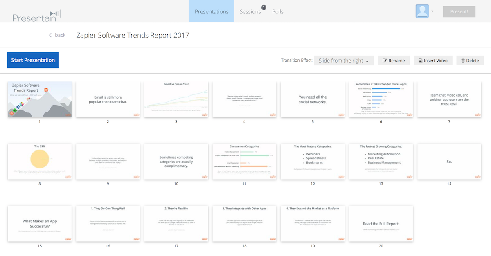
Task: Select slide 20 Read the Full Report
Action: [381, 224]
